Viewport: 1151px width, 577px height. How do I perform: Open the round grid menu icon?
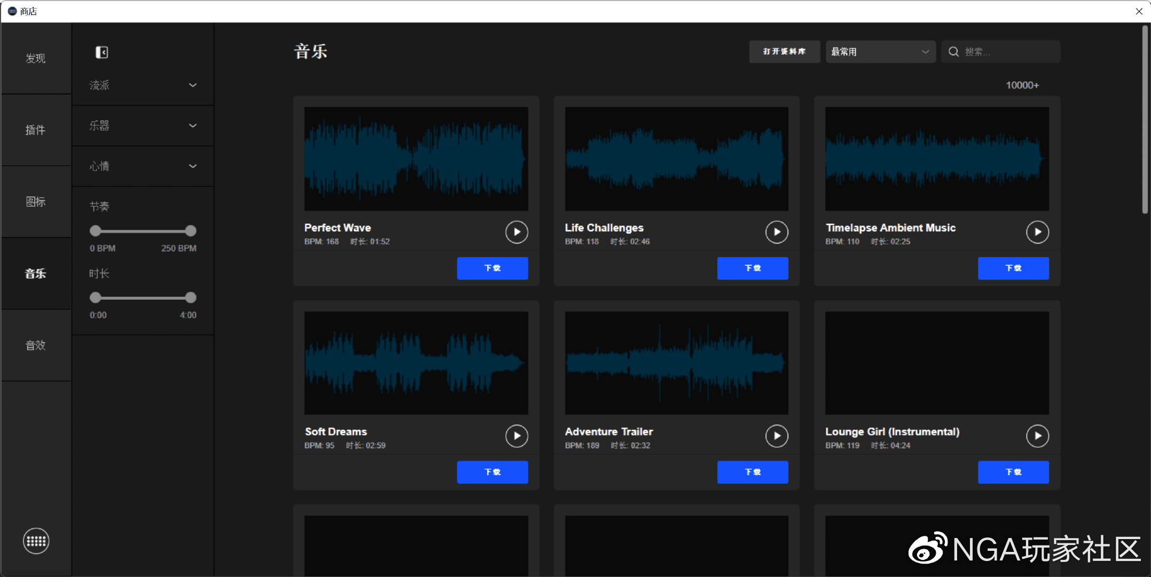click(x=36, y=541)
